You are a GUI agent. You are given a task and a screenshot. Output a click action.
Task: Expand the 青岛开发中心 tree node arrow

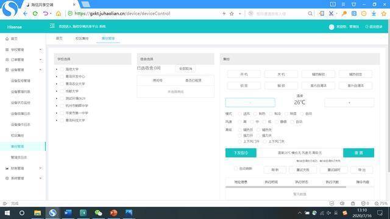(57, 77)
